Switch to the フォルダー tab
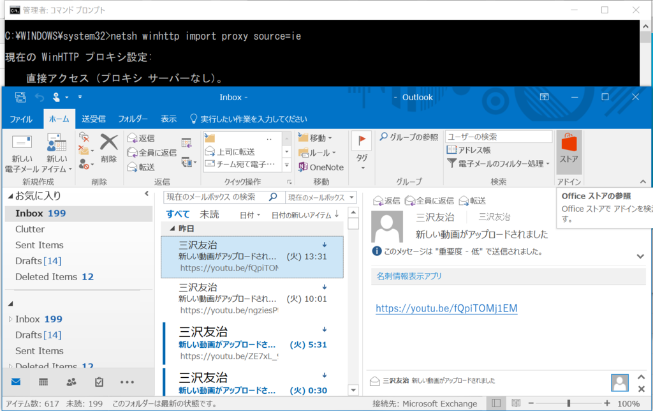653x411 pixels. (133, 119)
